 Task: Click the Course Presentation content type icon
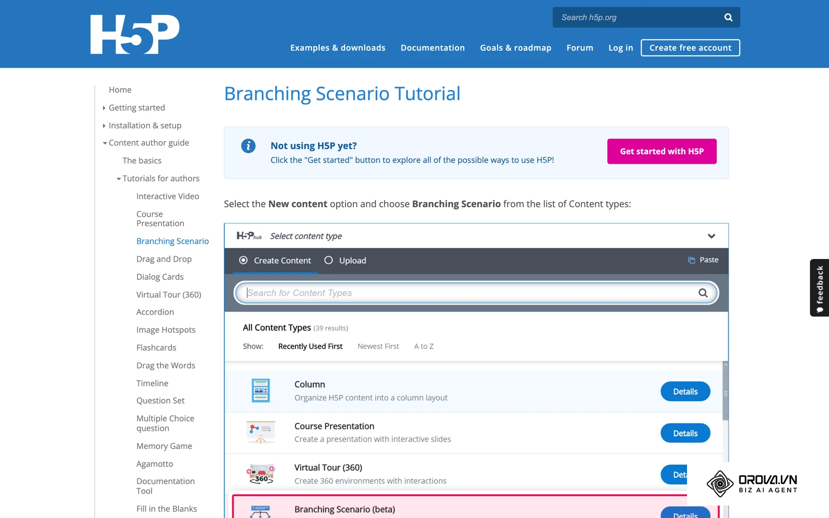click(x=261, y=432)
